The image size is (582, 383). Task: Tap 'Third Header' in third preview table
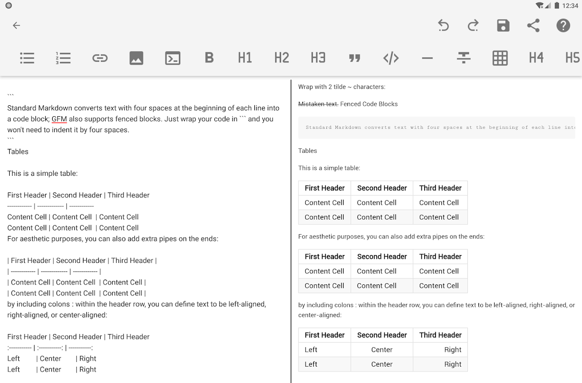coord(440,335)
